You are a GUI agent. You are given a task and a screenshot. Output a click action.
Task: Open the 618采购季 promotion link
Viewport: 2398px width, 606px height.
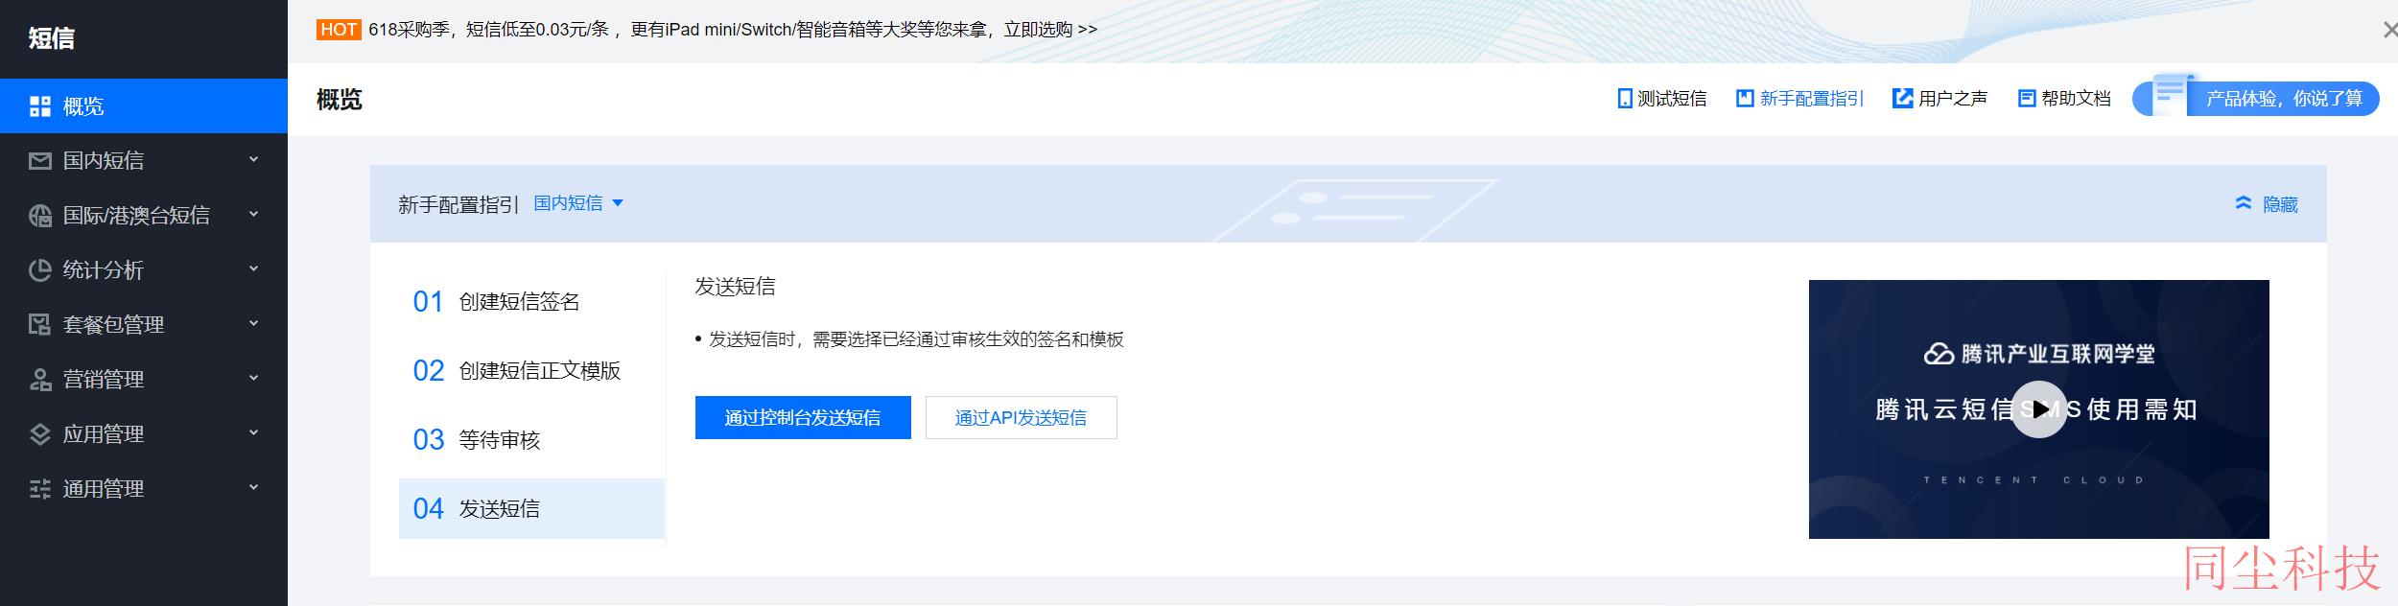[733, 30]
